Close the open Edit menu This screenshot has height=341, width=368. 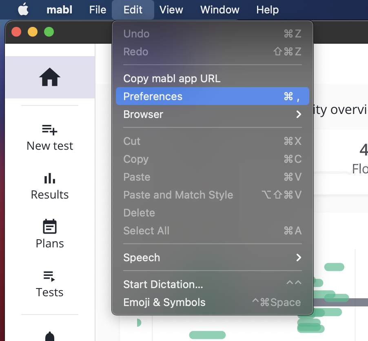tap(133, 10)
